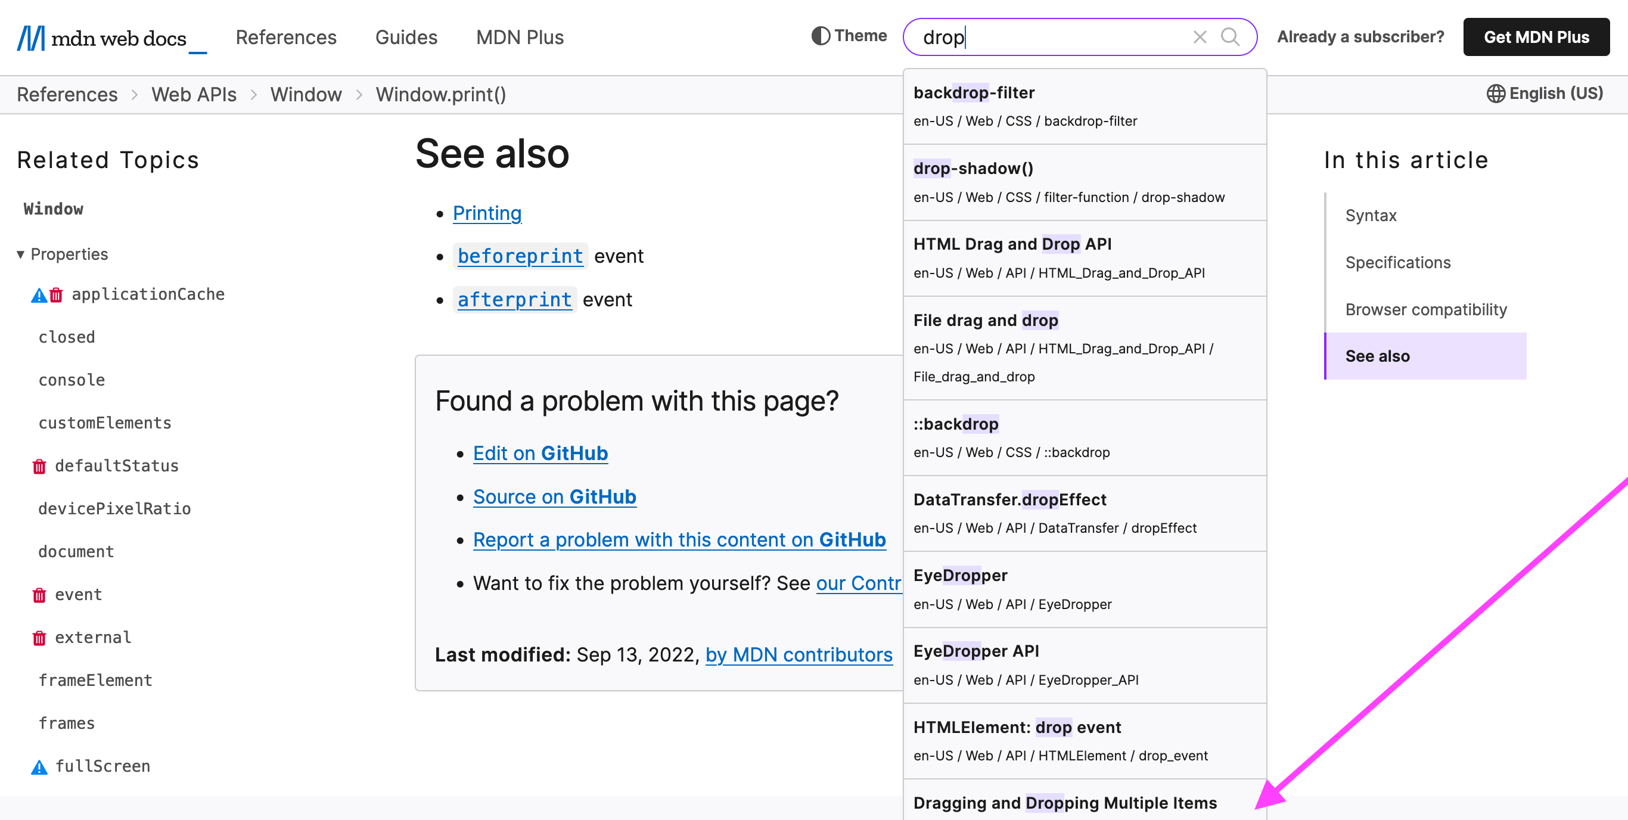Click the See also section in article nav

coord(1378,356)
